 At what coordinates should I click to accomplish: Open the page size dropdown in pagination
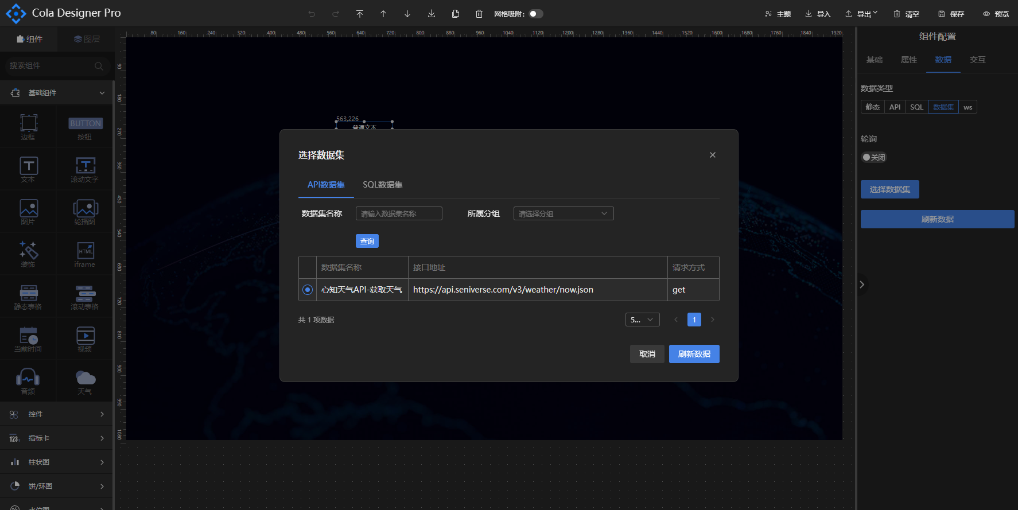tap(642, 320)
